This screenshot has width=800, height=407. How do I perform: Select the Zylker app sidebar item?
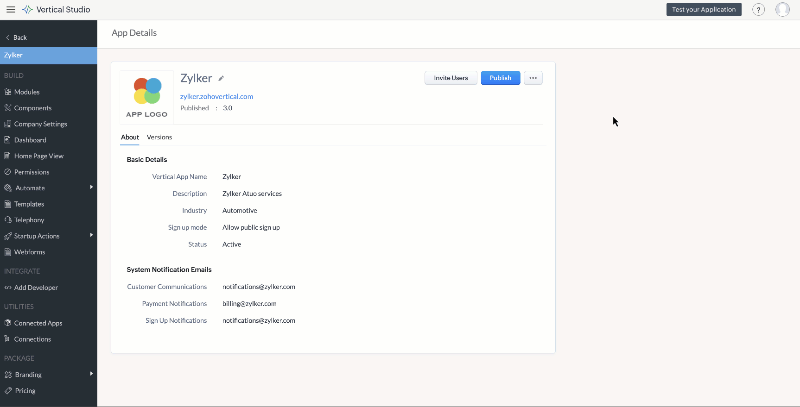click(x=49, y=55)
